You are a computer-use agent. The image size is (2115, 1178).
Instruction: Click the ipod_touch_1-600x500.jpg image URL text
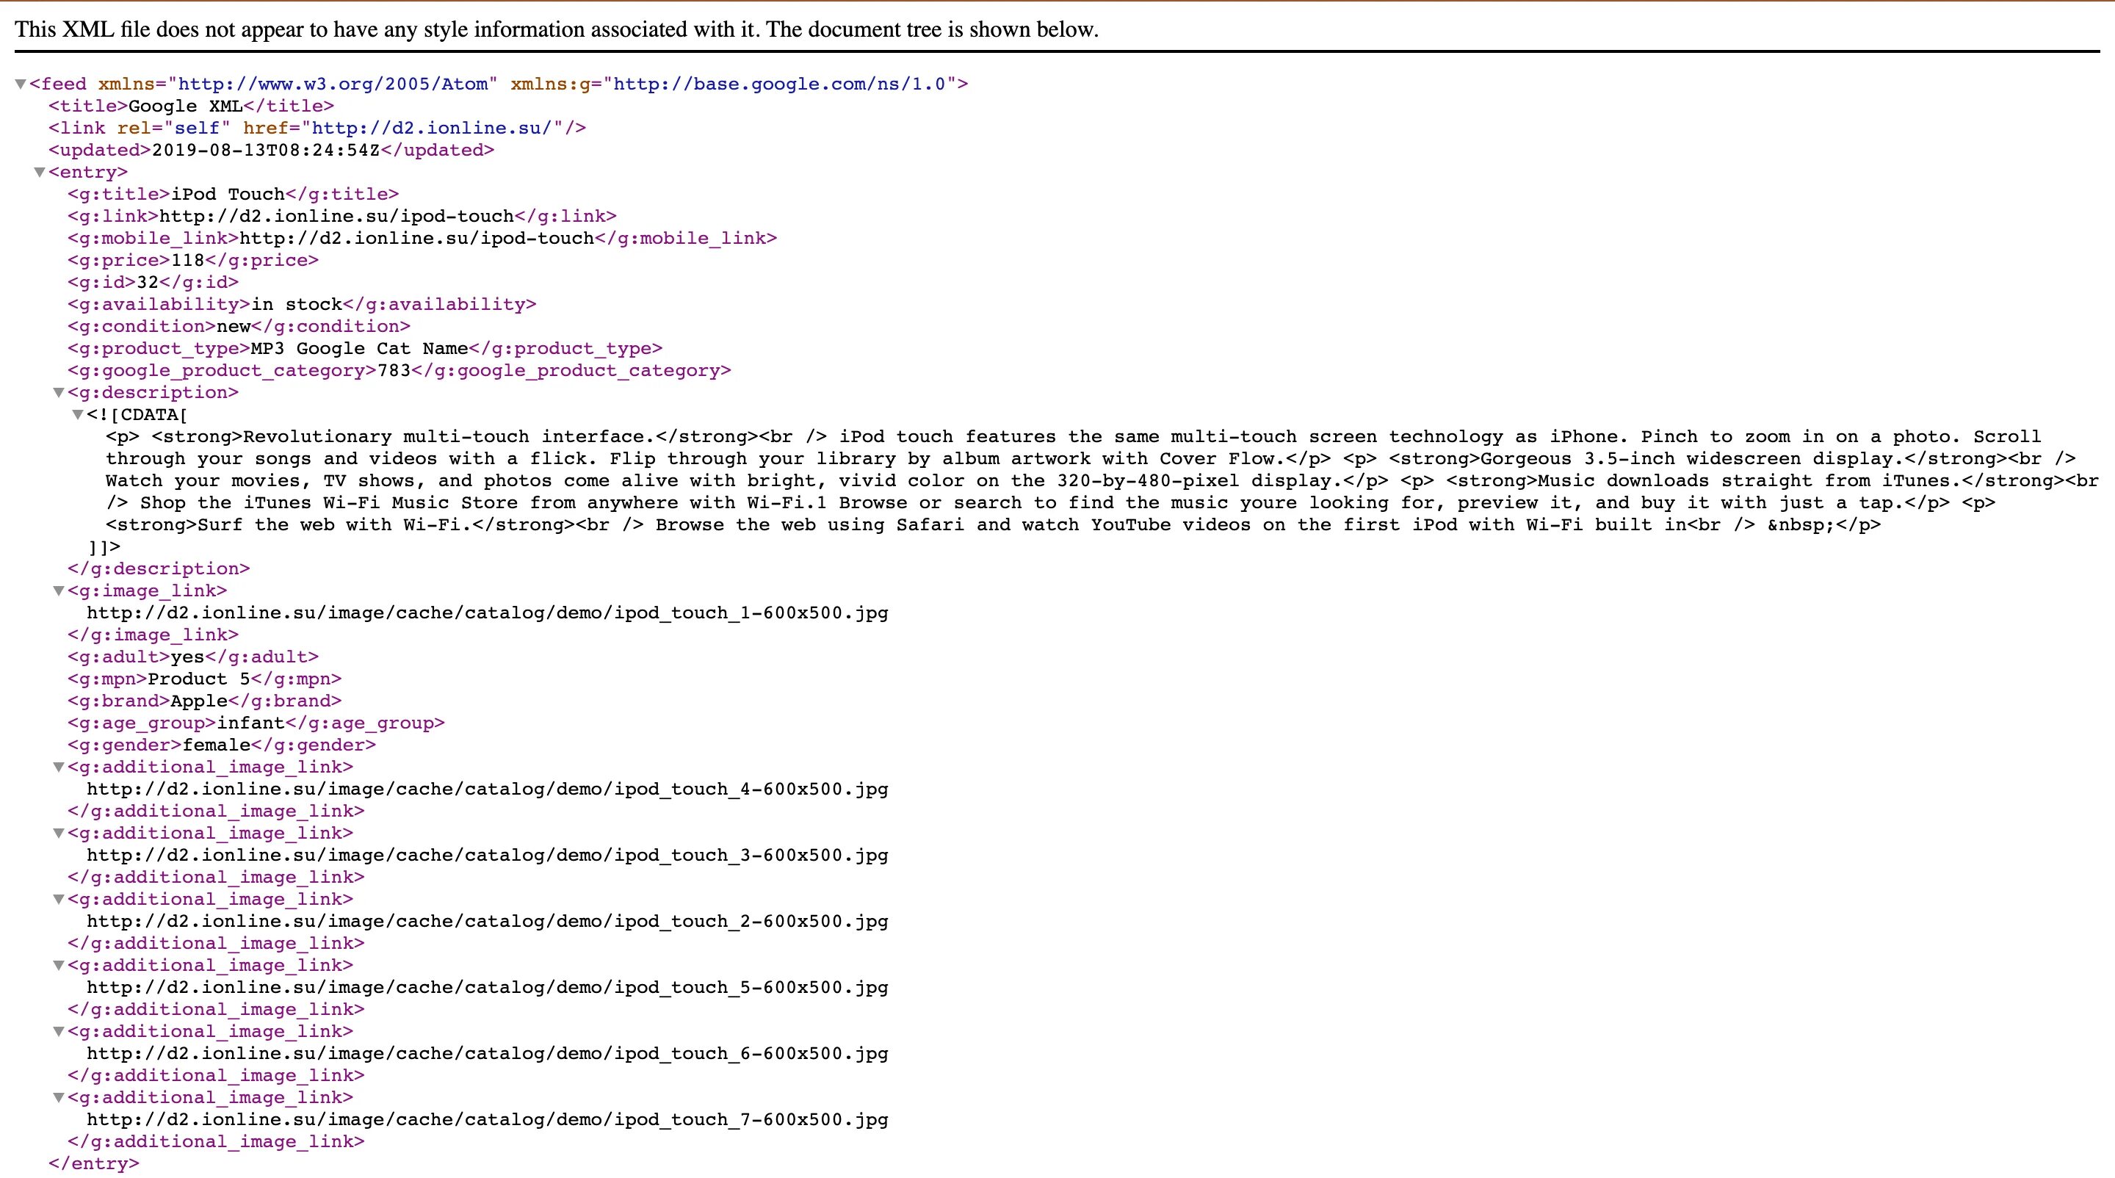[x=487, y=613]
